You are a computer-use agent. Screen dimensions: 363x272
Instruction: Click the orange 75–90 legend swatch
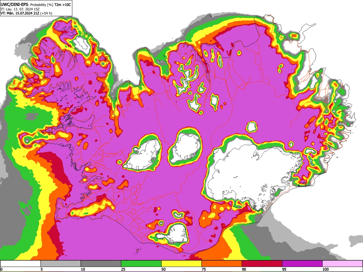click(x=222, y=263)
